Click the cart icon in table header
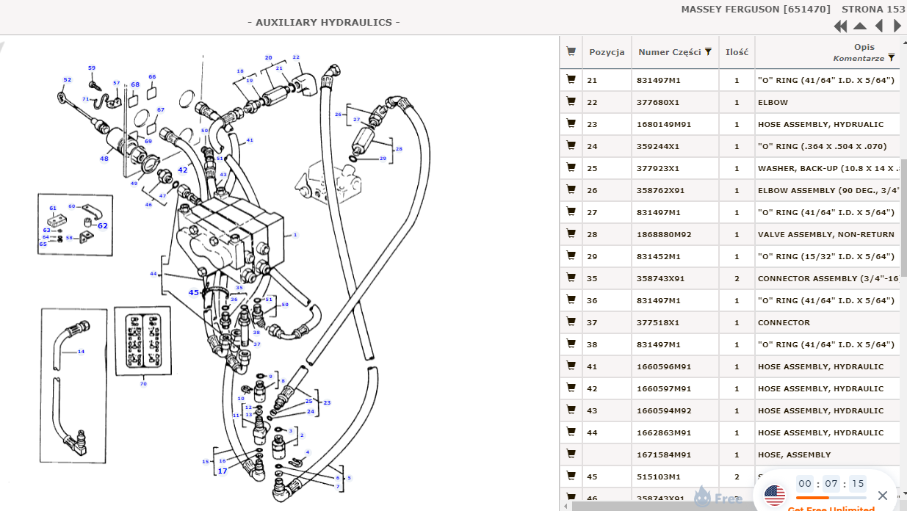This screenshot has height=511, width=907. (571, 52)
